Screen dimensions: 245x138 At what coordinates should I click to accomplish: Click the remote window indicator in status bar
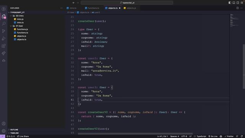(3, 136)
